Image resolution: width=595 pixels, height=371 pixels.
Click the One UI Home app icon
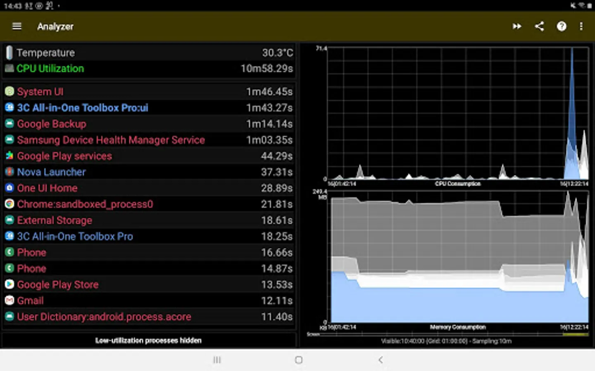pos(10,188)
